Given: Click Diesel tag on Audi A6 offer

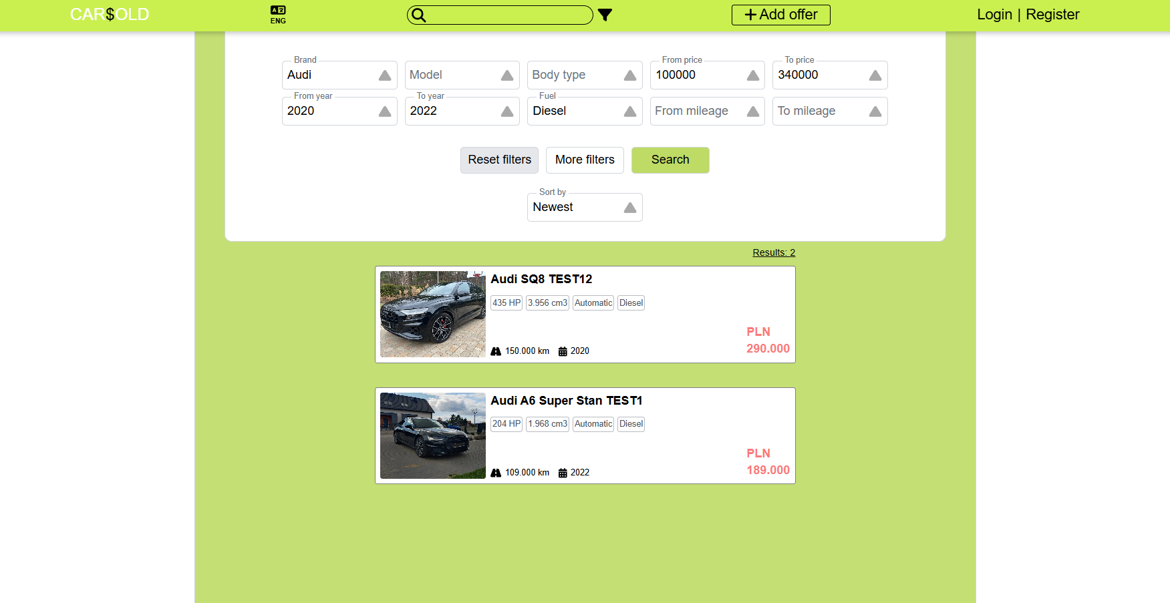Looking at the screenshot, I should click(x=631, y=424).
